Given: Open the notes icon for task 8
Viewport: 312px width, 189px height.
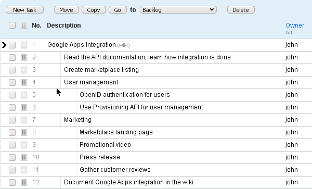Looking at the screenshot, I should coord(24,132).
